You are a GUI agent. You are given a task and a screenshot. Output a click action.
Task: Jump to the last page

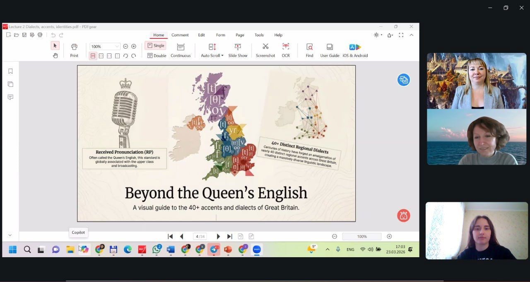coord(229,237)
